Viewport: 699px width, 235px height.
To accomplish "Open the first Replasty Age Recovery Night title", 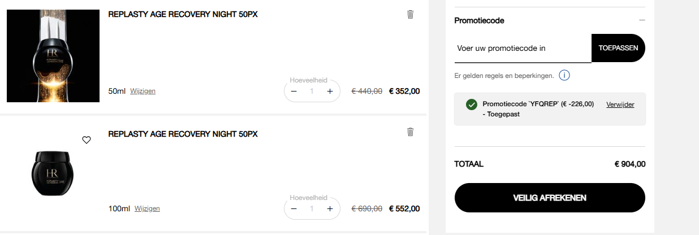I will [183, 15].
